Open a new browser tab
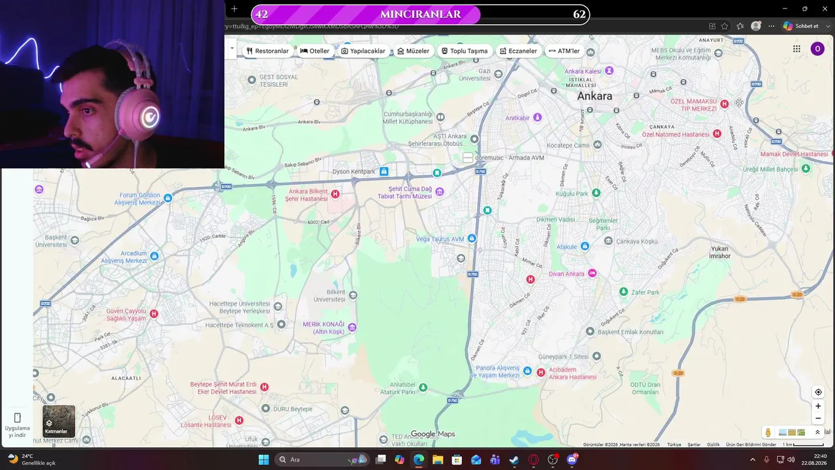This screenshot has width=835, height=470. (x=234, y=8)
